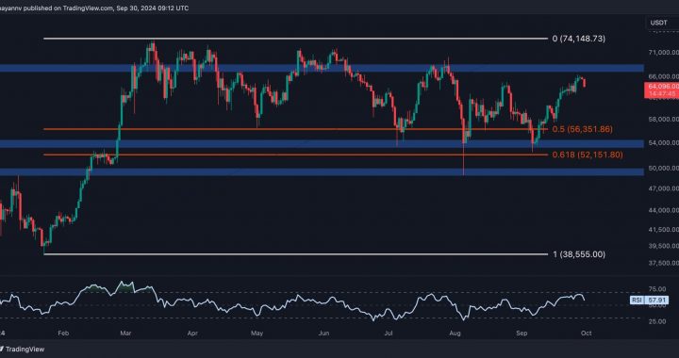The image size is (679, 358).
Task: Click the 58,000.00 price axis label
Action: point(663,119)
